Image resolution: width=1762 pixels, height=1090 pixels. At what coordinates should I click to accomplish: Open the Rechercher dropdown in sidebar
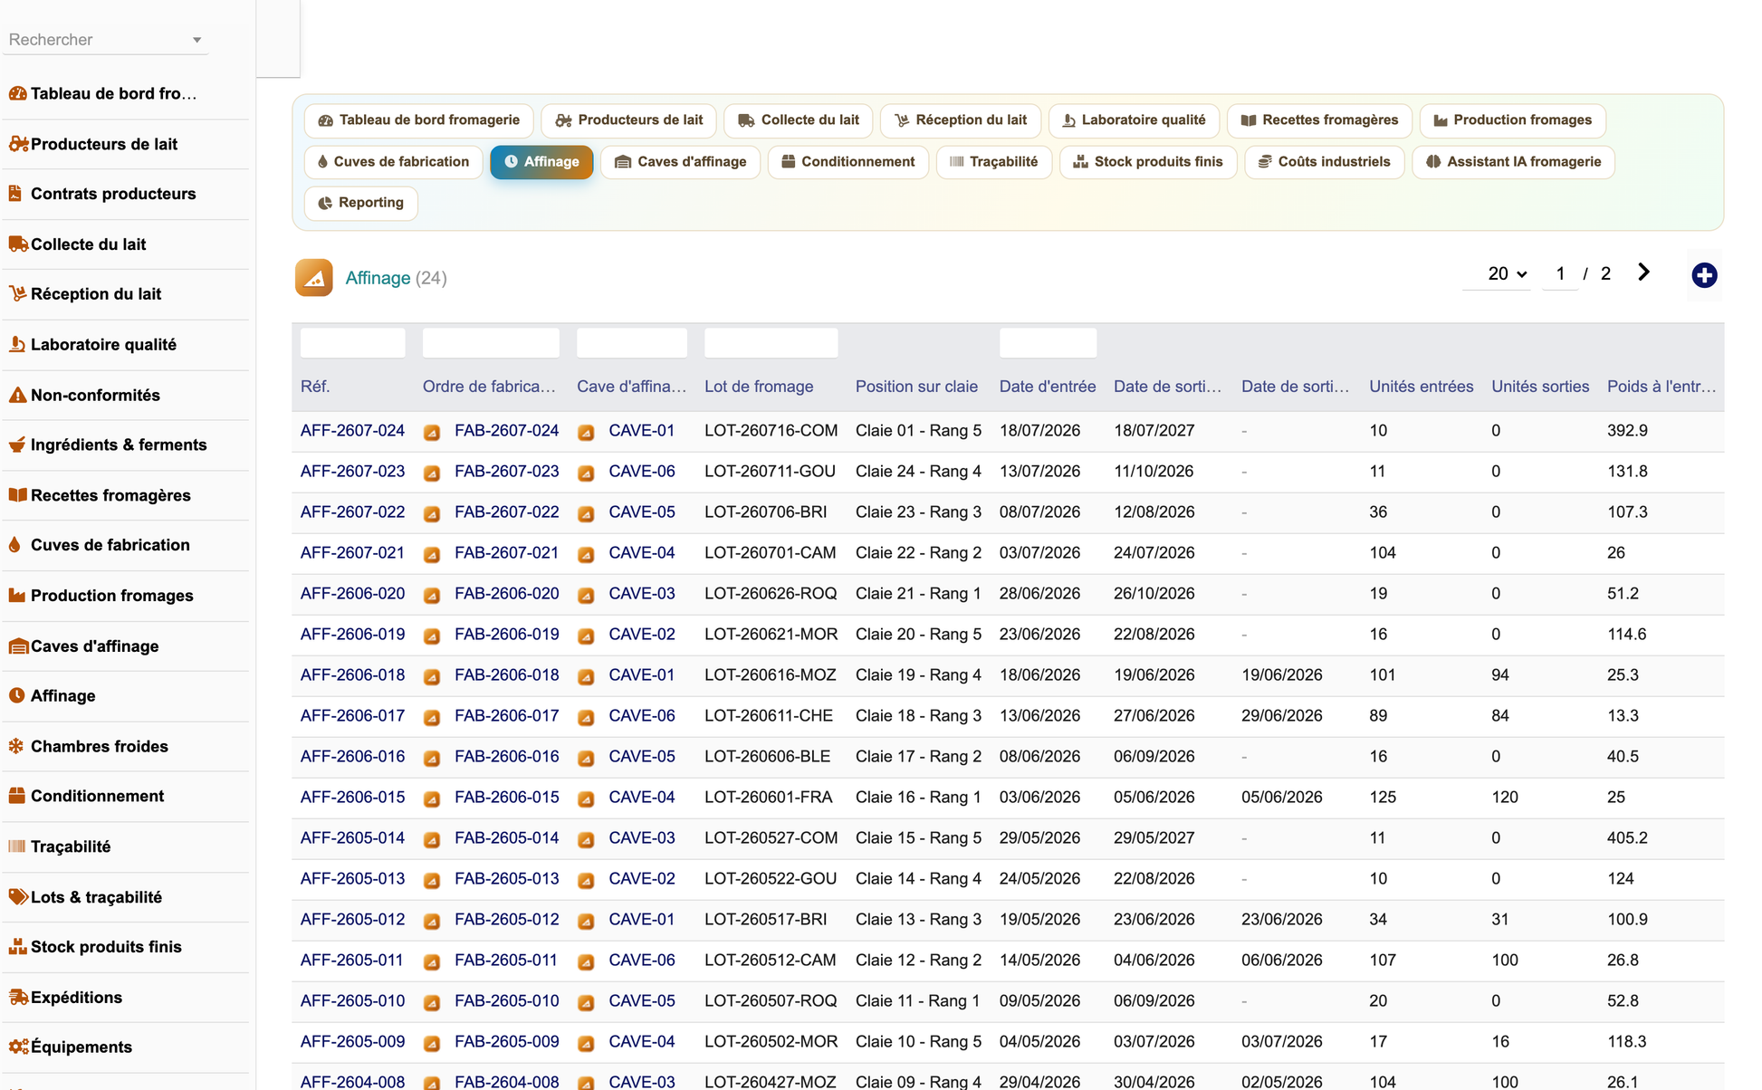tap(105, 40)
